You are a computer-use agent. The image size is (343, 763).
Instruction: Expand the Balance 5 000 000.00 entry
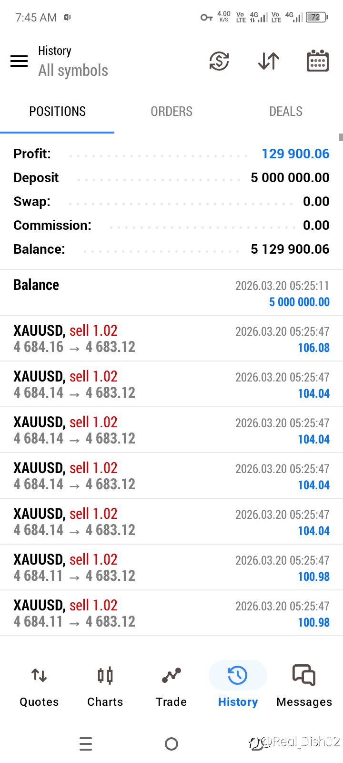[x=171, y=293]
